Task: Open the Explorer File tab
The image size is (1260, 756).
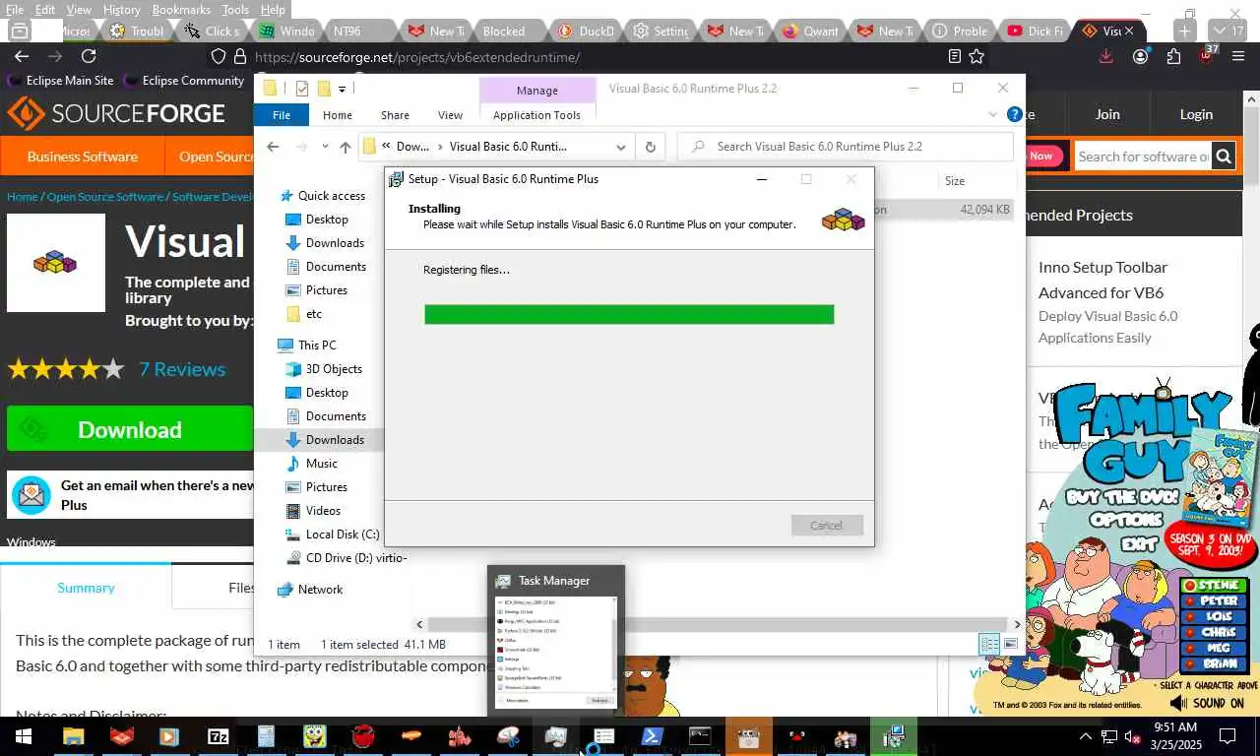Action: [282, 115]
